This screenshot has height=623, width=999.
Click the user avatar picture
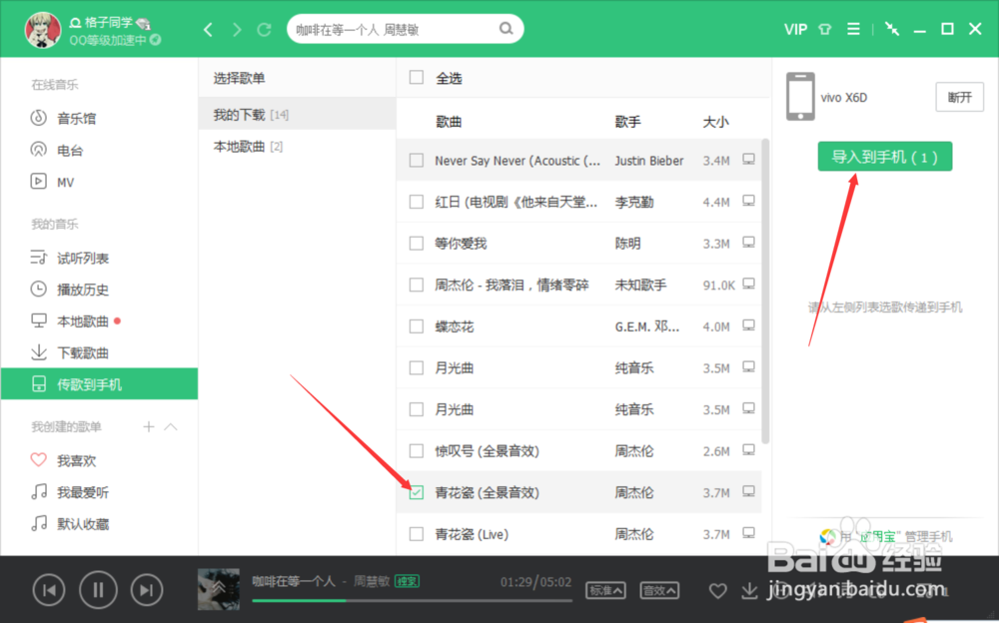(x=43, y=29)
